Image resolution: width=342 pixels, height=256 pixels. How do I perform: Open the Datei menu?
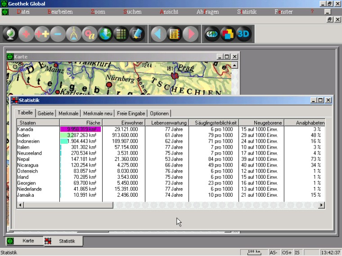tap(23, 12)
